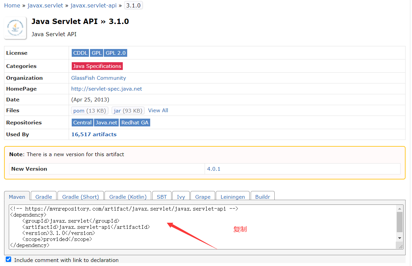Click the GPL license tag
Screen dimensions: 412x266
pos(97,53)
